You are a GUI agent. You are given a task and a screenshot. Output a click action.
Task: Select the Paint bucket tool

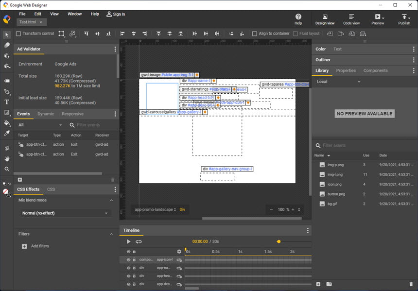(7, 123)
